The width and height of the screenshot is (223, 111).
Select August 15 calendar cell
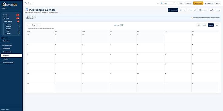(x=178, y=58)
